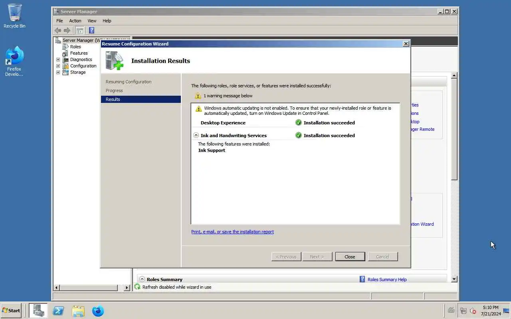Screen dimensions: 511x319
Task: Open Firefox from the taskbar
Action: (98, 311)
